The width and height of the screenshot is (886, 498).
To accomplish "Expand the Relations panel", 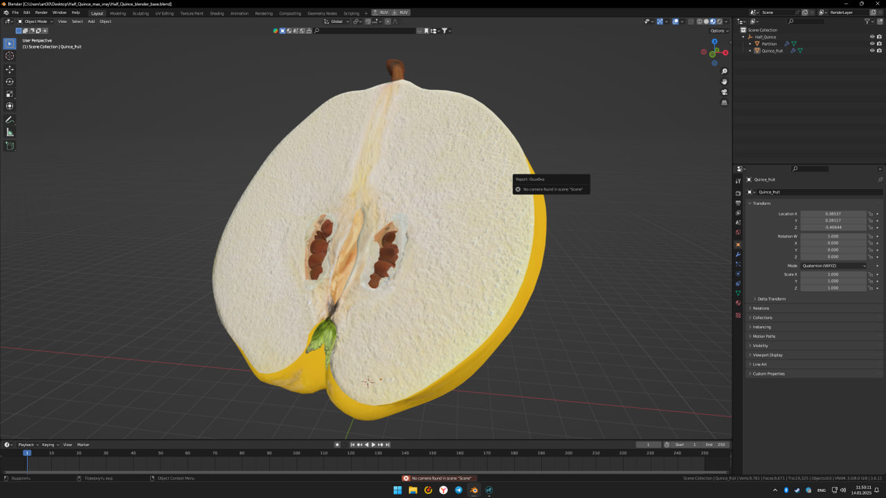I will coord(761,308).
